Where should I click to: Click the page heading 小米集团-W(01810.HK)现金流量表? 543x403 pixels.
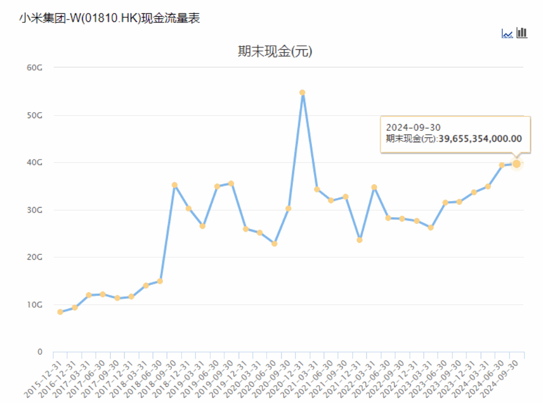109,18
